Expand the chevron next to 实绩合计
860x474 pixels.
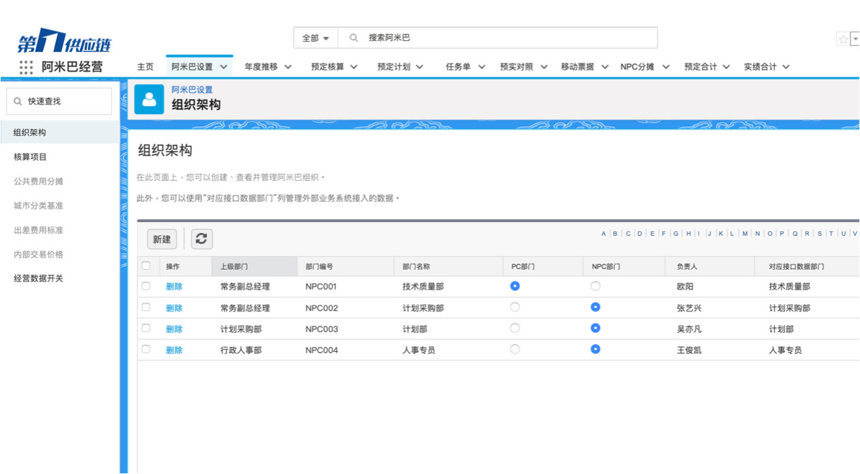tap(786, 67)
